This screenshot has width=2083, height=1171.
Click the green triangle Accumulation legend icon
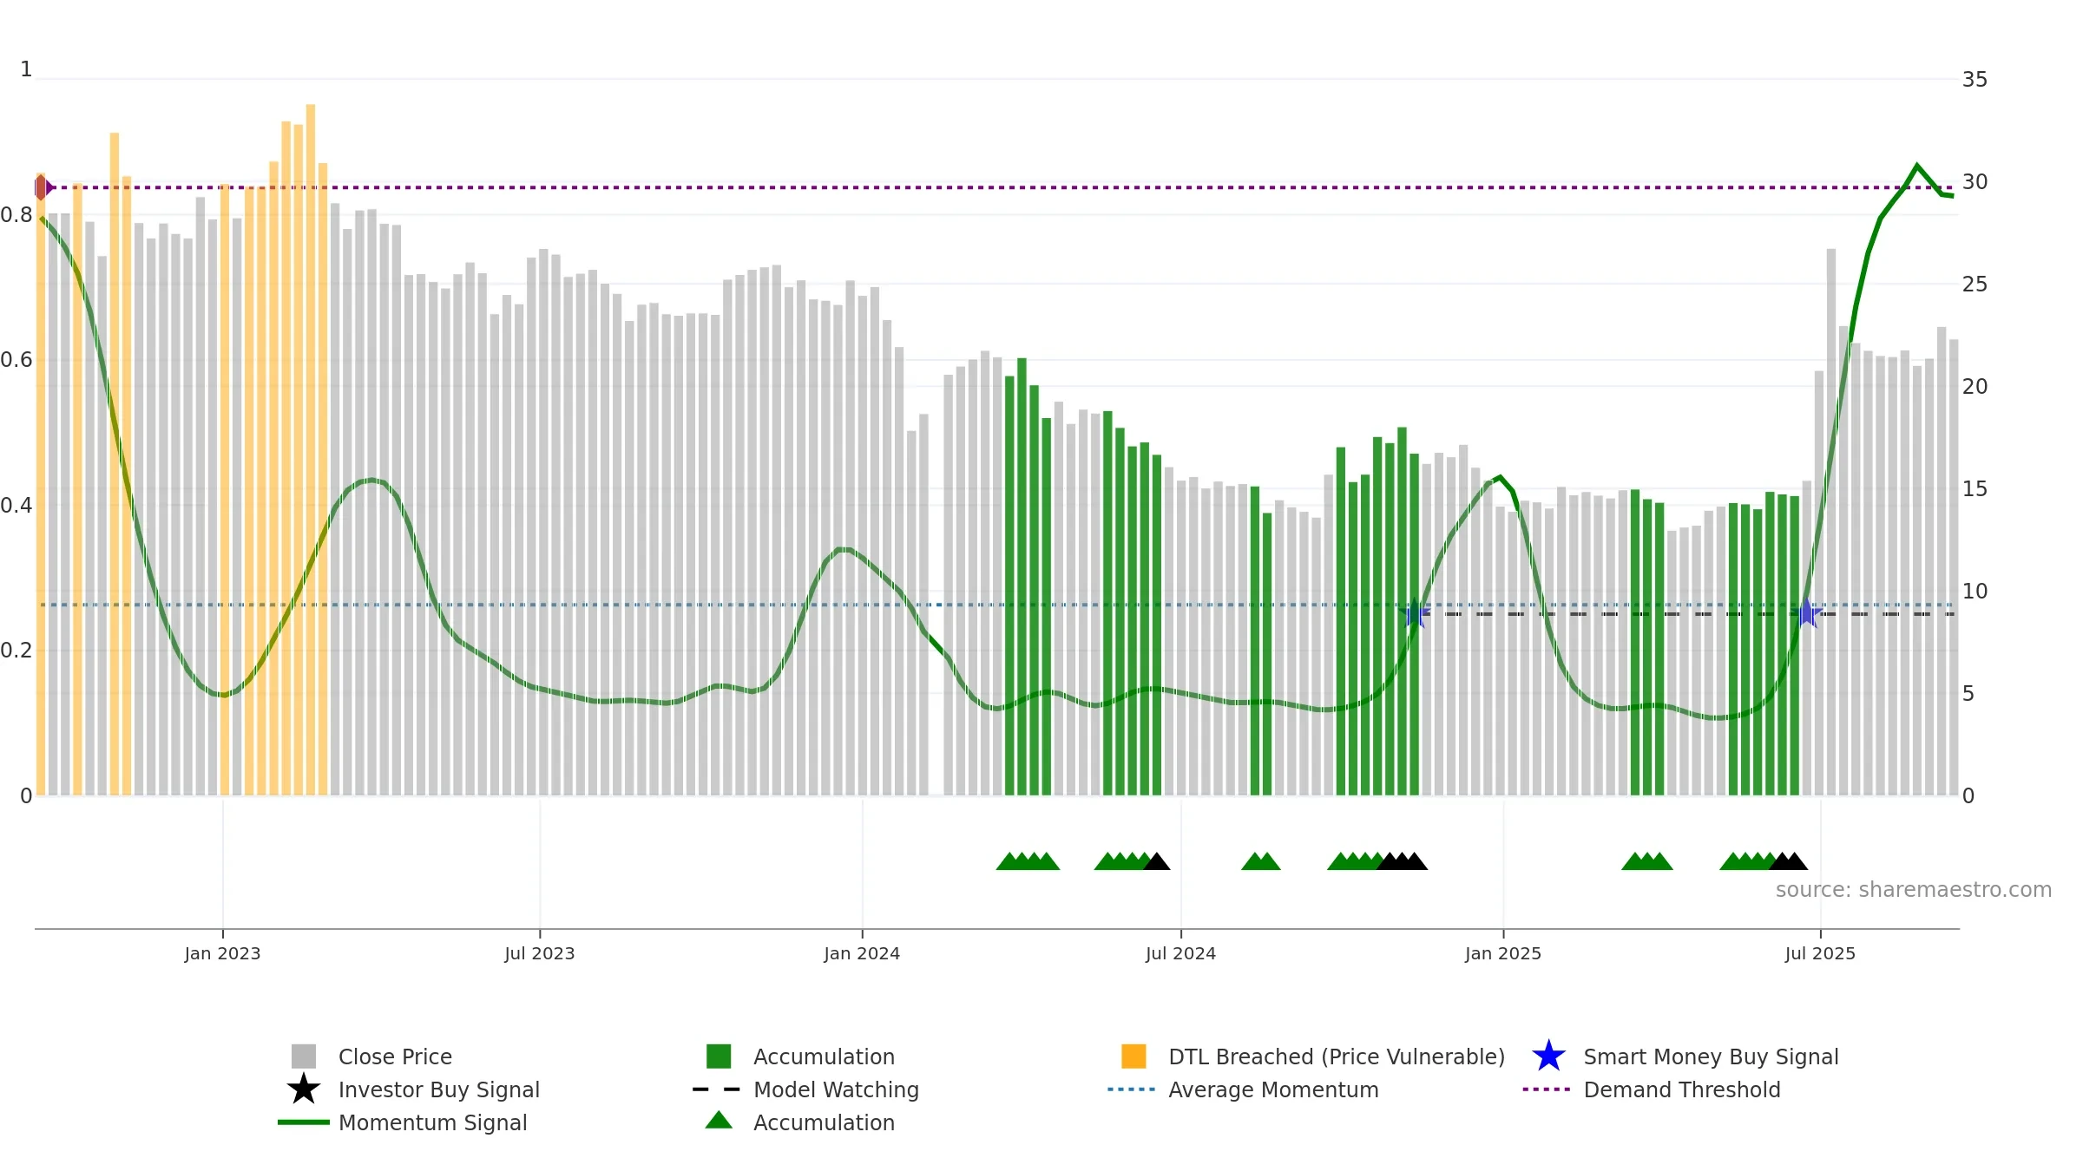pyautogui.click(x=719, y=1121)
